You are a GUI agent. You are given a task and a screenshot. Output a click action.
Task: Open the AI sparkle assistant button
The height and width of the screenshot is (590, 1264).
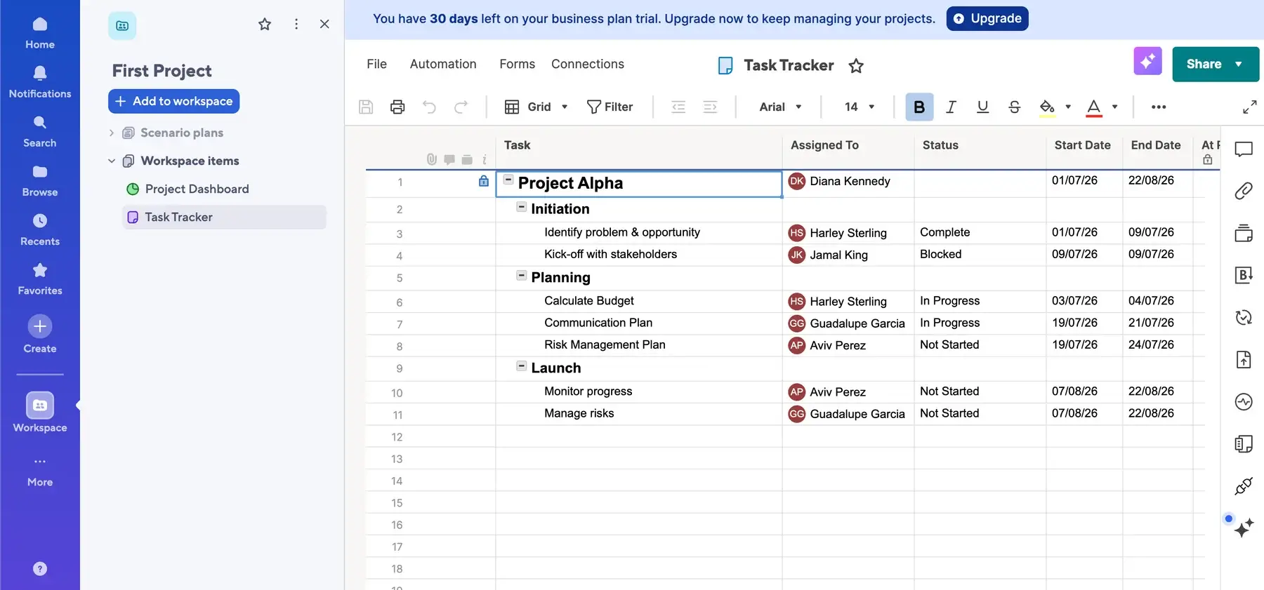1147,62
